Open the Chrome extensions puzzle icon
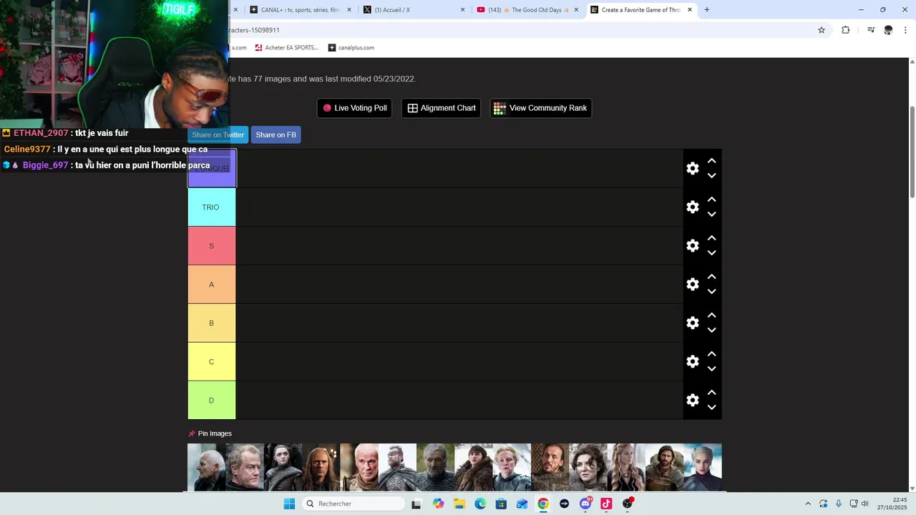 (845, 30)
